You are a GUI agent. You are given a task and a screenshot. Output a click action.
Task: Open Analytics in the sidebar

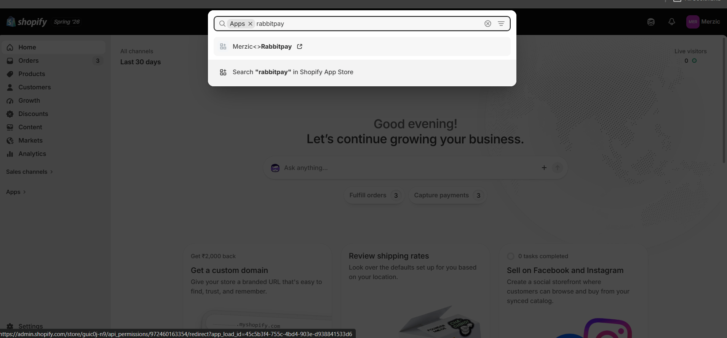click(53, 154)
